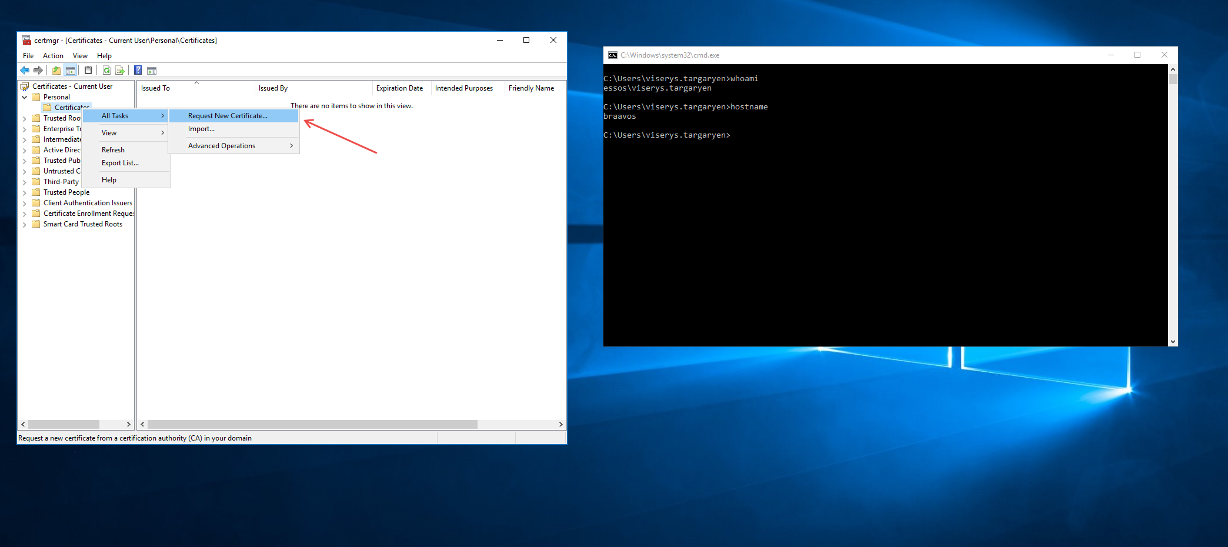Click the Up One Level folder icon
Image resolution: width=1228 pixels, height=547 pixels.
[x=56, y=71]
